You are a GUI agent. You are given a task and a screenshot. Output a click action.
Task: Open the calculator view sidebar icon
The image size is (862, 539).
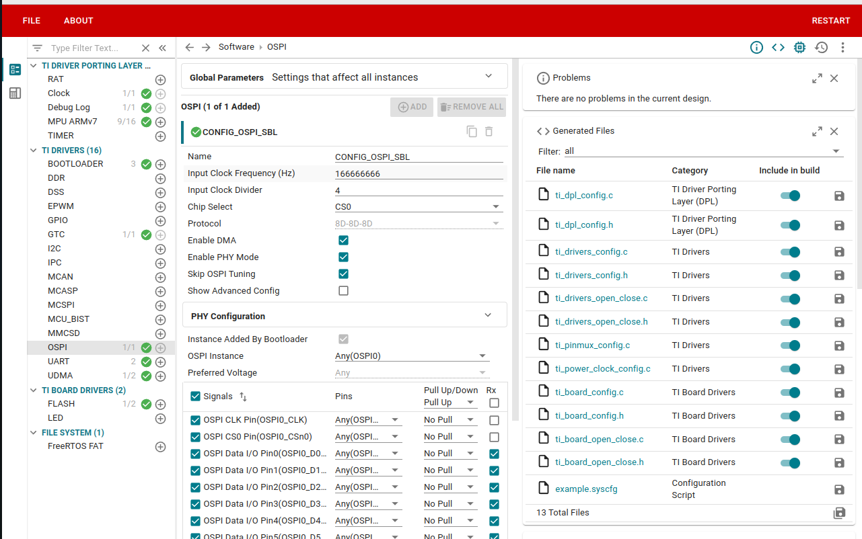pos(15,93)
